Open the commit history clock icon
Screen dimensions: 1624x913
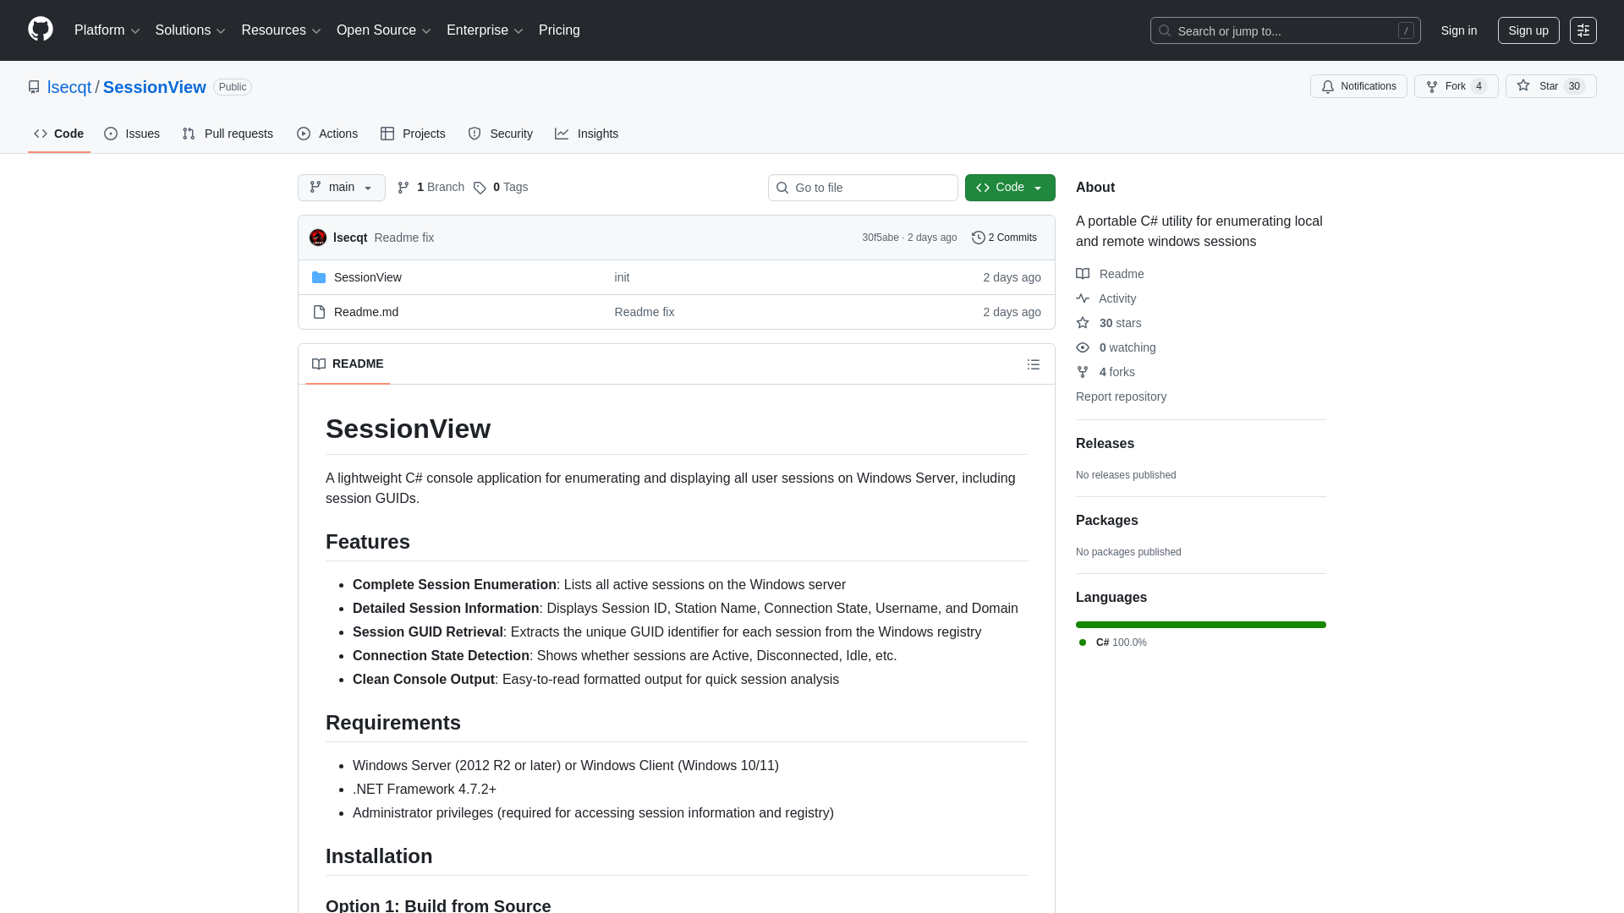pyautogui.click(x=979, y=238)
